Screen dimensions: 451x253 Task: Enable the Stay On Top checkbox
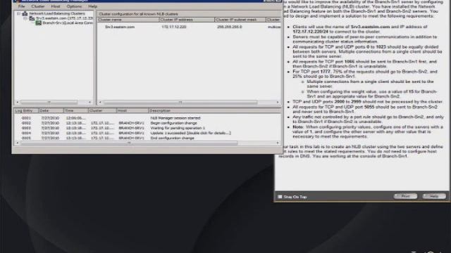280,197
